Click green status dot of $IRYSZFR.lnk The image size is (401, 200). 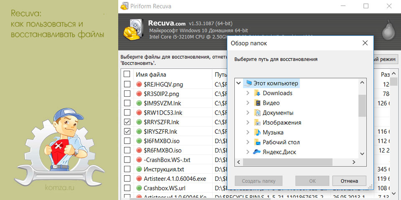pyautogui.click(x=139, y=131)
